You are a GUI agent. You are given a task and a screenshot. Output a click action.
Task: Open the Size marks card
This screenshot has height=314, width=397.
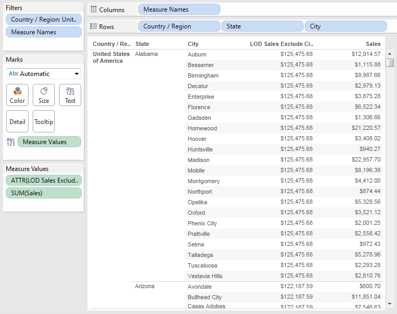tap(44, 95)
